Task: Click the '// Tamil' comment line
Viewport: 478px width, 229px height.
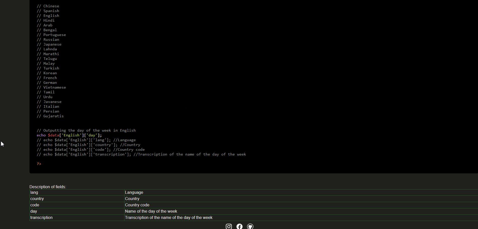Action: [46, 92]
